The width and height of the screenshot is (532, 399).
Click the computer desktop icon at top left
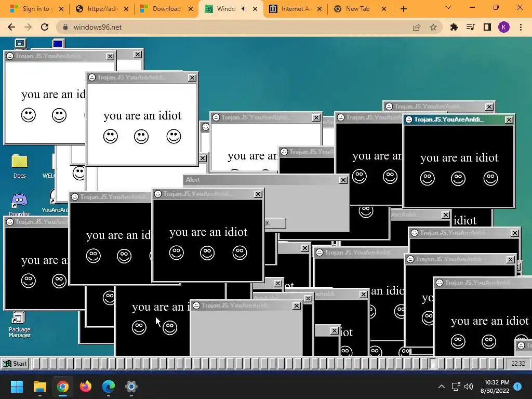[x=20, y=44]
